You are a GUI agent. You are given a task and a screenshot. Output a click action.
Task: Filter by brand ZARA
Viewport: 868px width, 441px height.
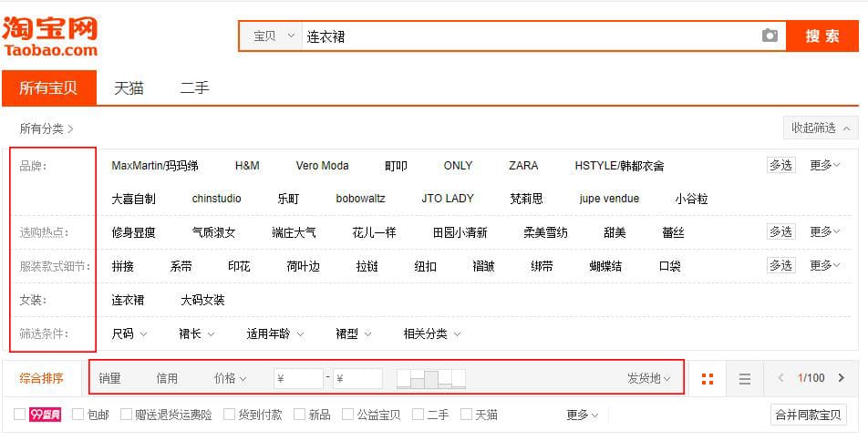point(523,166)
